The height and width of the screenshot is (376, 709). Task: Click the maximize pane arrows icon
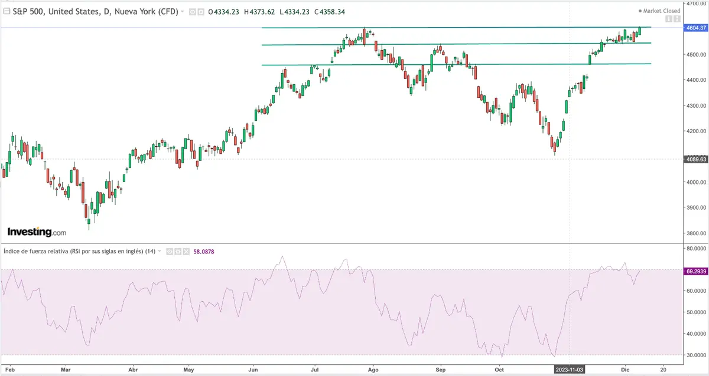677,19
